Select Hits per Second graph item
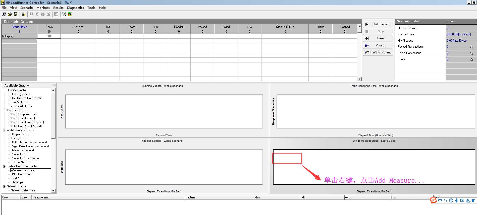 click(20, 134)
